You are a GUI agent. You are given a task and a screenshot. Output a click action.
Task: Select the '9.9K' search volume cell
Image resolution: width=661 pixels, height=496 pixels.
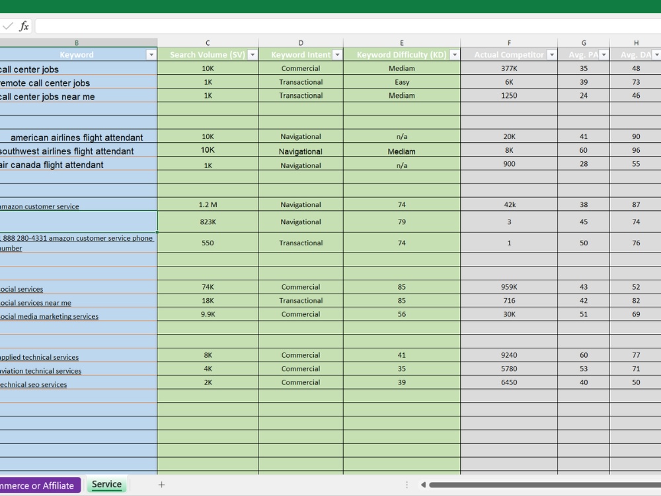208,314
